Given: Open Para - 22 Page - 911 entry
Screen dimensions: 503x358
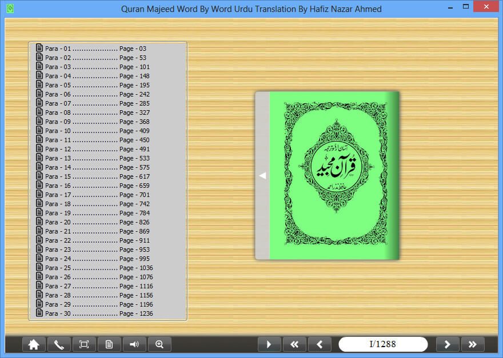Looking at the screenshot, I should pos(93,240).
